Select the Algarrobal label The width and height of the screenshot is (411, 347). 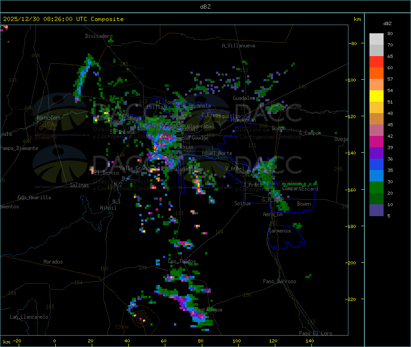coord(200,126)
